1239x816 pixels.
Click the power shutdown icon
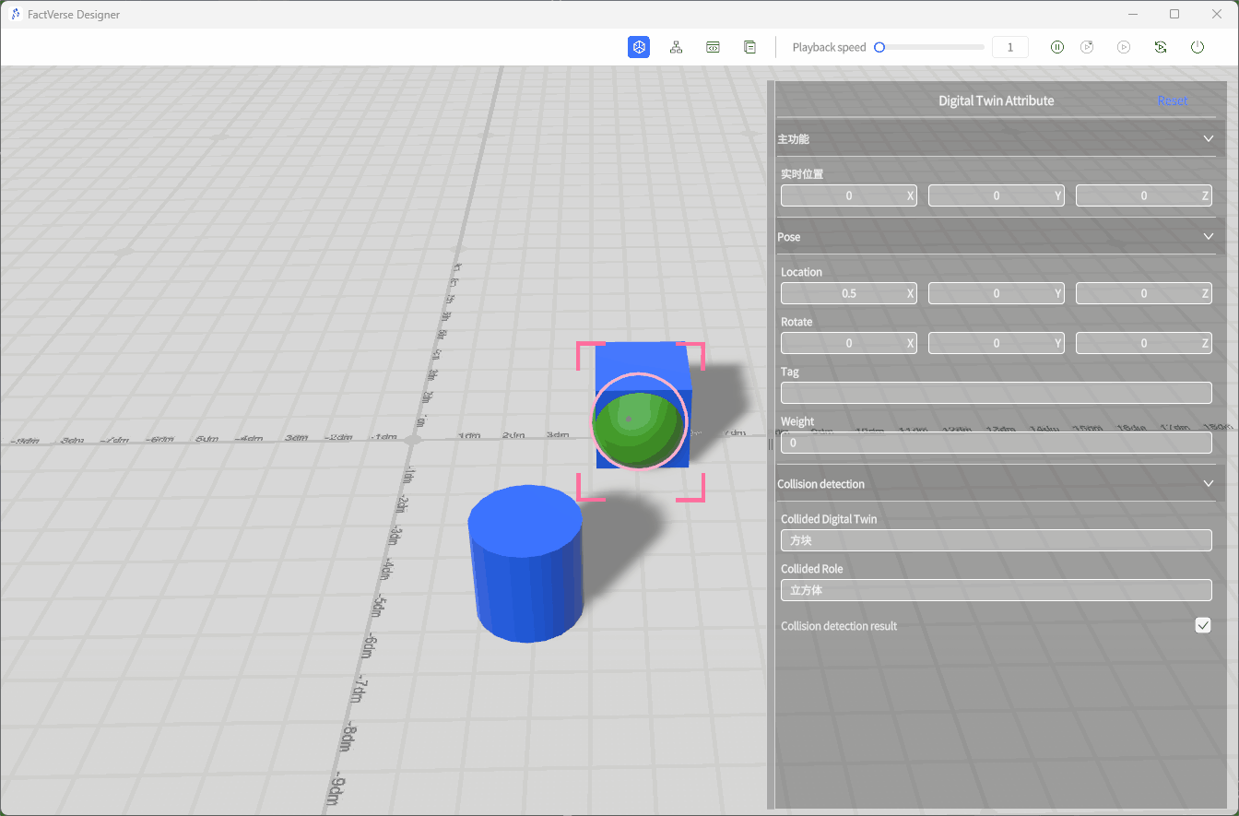[x=1197, y=47]
